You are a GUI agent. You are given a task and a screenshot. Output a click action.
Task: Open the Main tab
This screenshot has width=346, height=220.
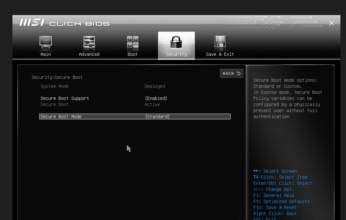(45, 54)
